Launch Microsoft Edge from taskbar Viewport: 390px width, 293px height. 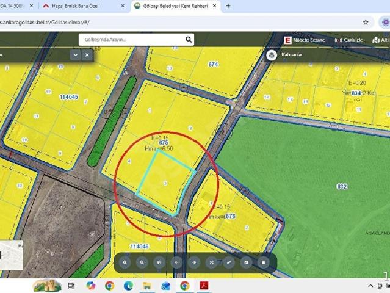pos(128,286)
